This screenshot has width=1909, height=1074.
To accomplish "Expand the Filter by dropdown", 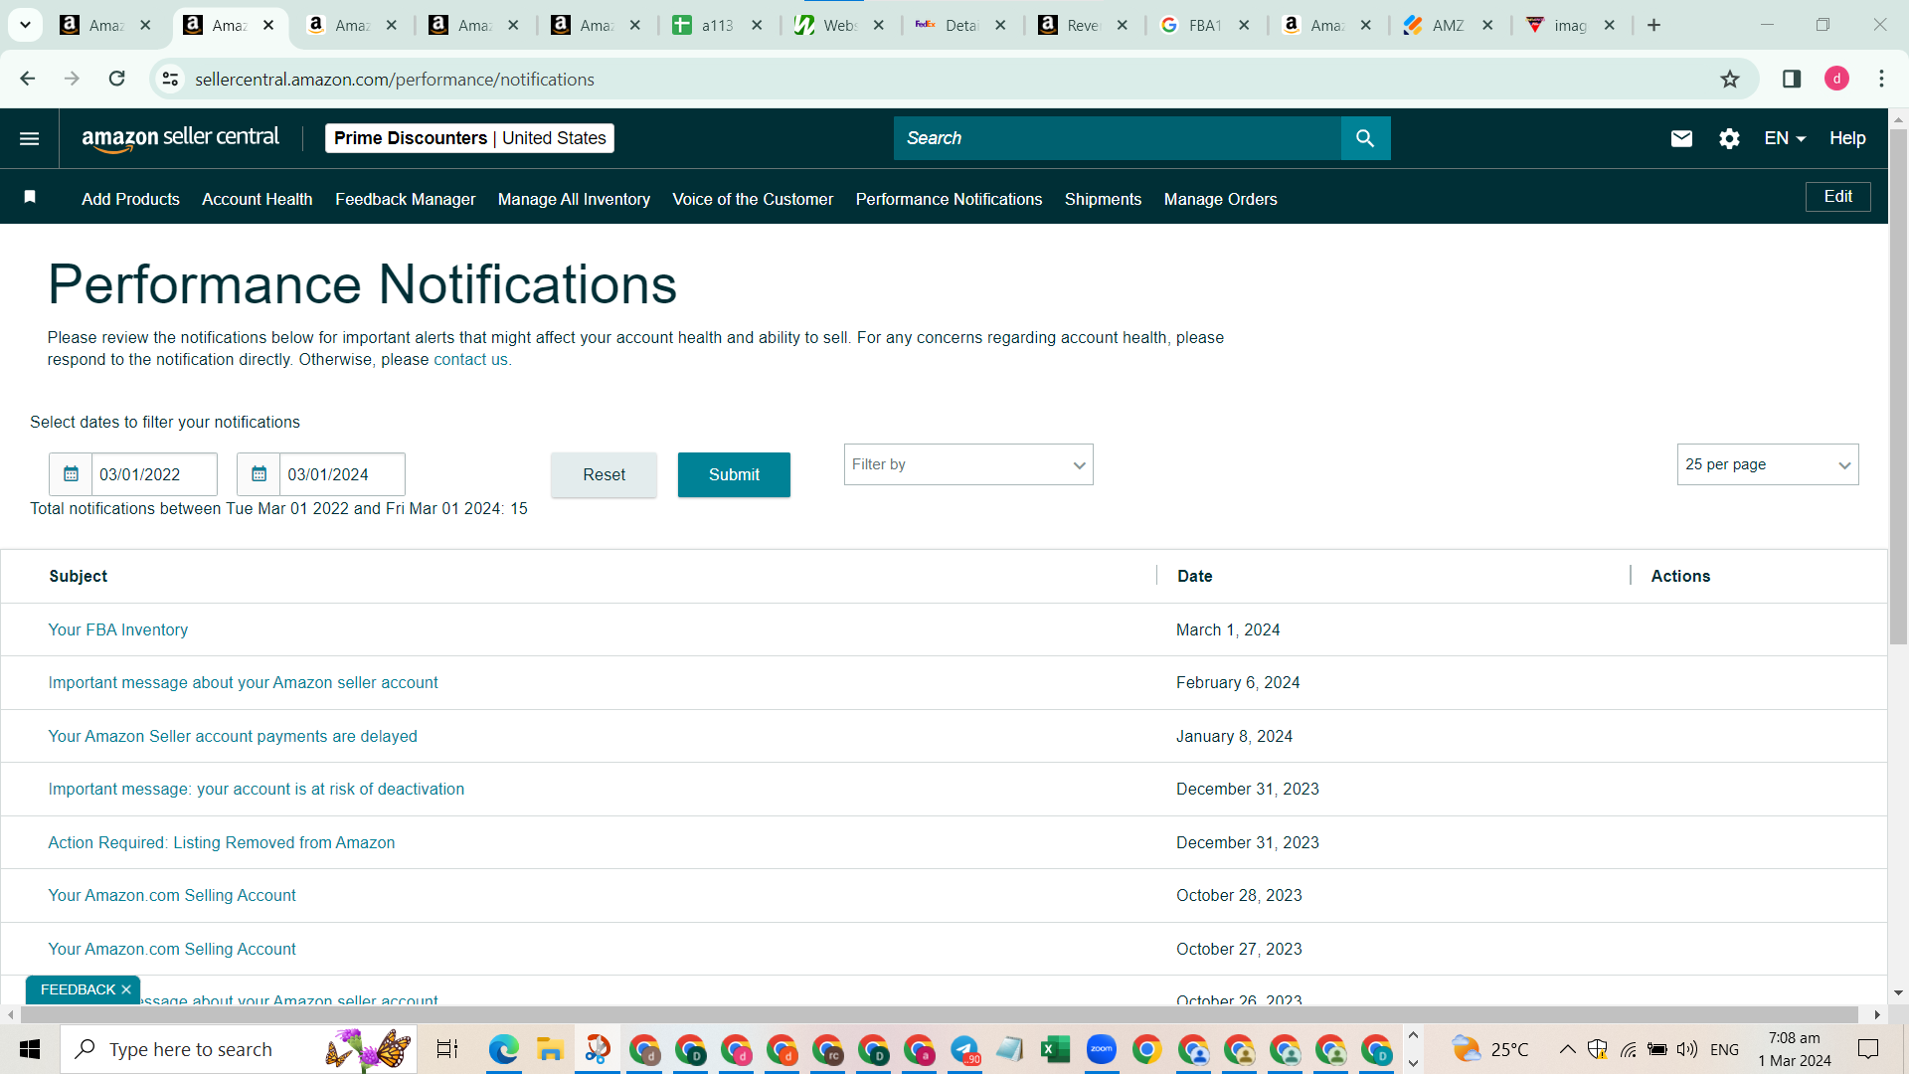I will click(x=968, y=464).
